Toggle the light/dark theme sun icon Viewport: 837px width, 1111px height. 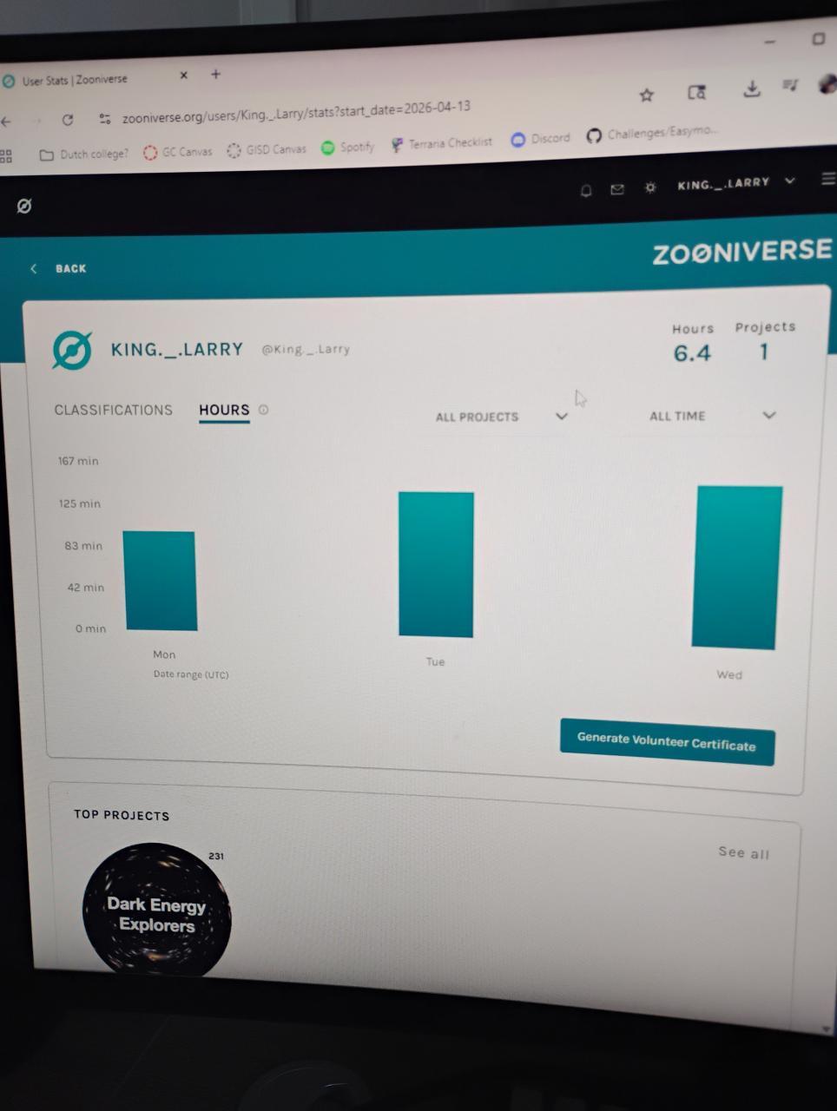coord(650,187)
